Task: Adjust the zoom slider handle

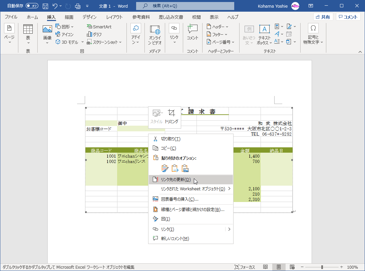Action: point(322,267)
